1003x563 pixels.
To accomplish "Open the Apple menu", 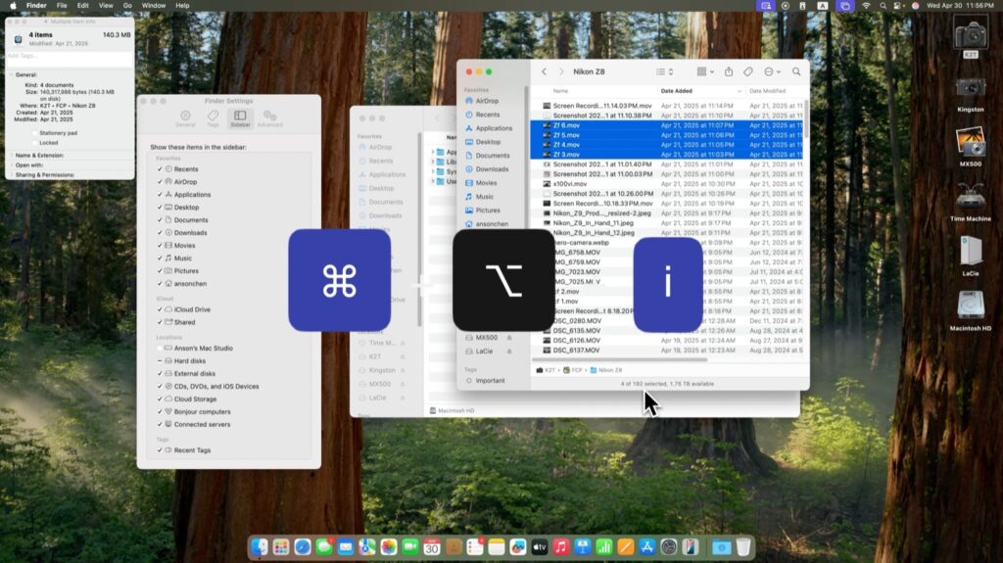I will coord(13,6).
